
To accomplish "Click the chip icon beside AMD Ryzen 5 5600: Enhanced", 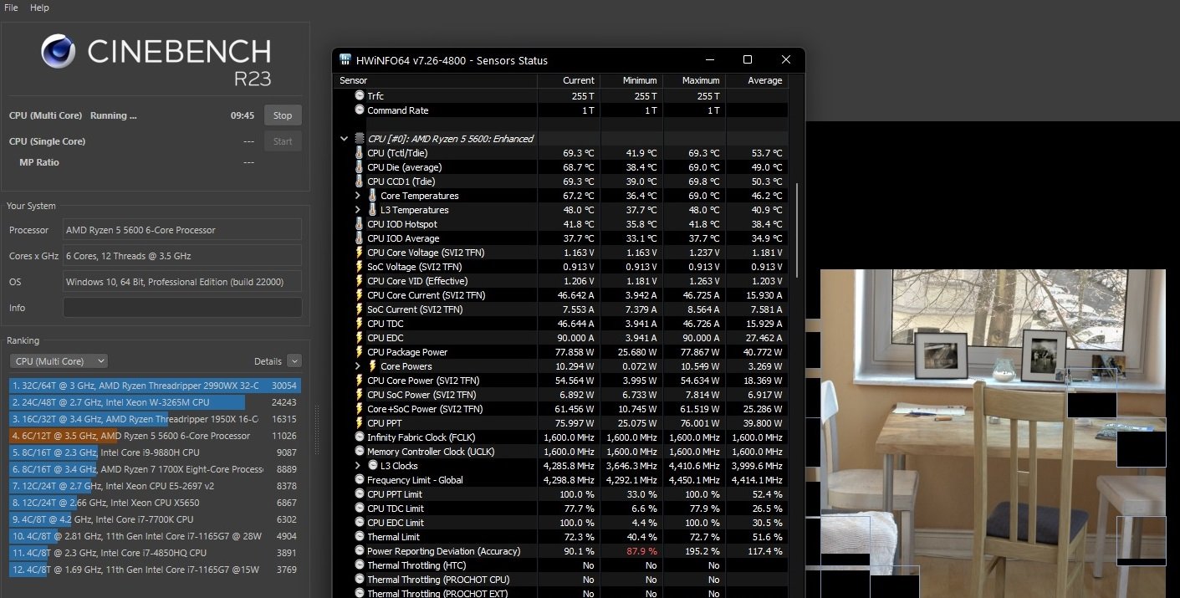I will (360, 139).
